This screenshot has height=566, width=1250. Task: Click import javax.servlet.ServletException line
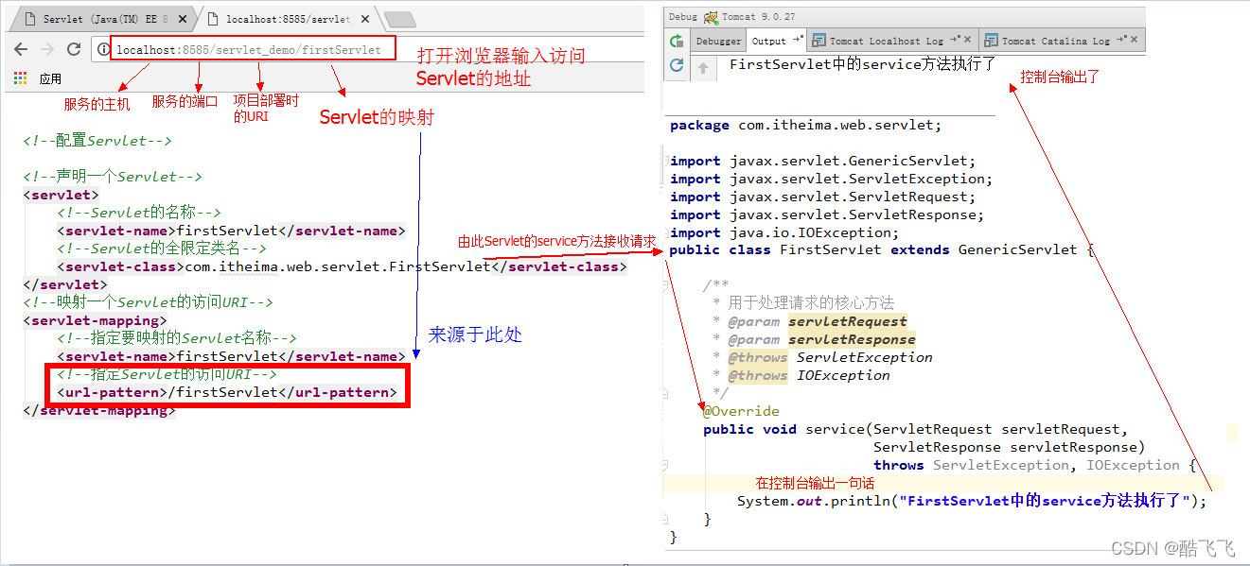coord(831,179)
